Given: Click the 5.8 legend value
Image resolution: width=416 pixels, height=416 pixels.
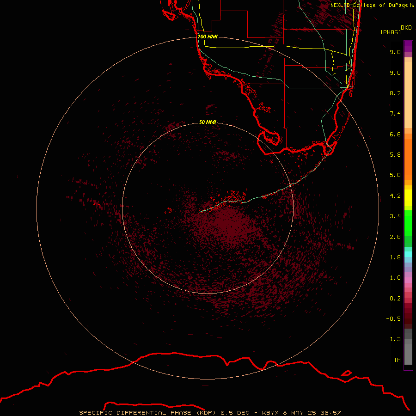Looking at the screenshot, I should [395, 155].
